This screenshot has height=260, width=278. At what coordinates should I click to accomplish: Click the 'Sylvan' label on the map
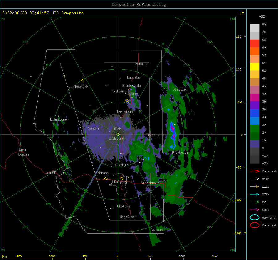118,91
